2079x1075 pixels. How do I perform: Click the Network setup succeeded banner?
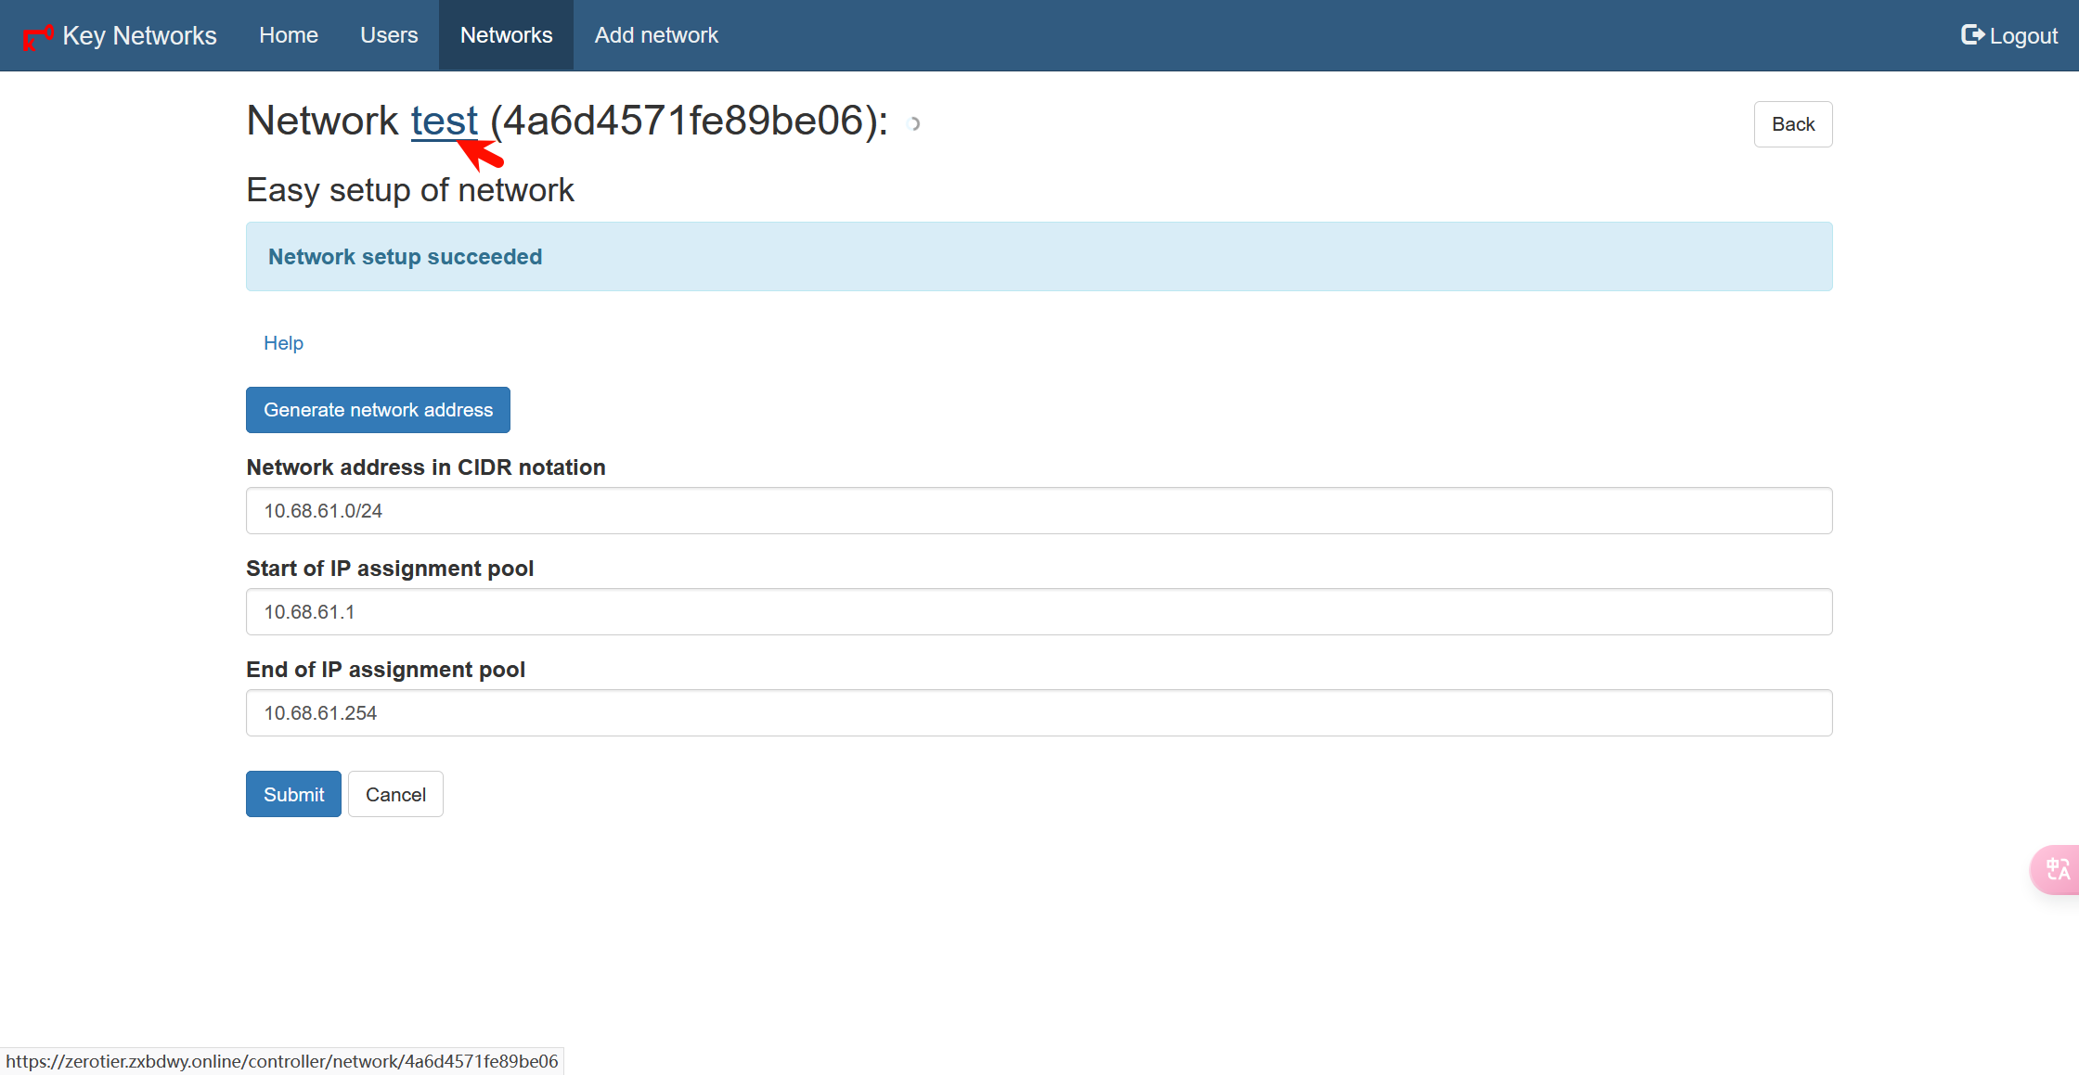(1039, 257)
